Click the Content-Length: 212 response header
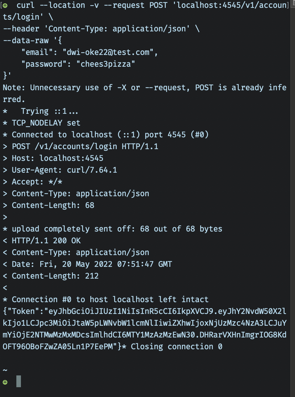The image size is (295, 397). (55, 276)
